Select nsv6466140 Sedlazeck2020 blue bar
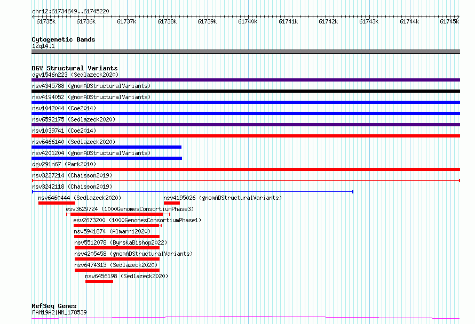Image resolution: width=475 pixels, height=324 pixels. click(x=106, y=147)
